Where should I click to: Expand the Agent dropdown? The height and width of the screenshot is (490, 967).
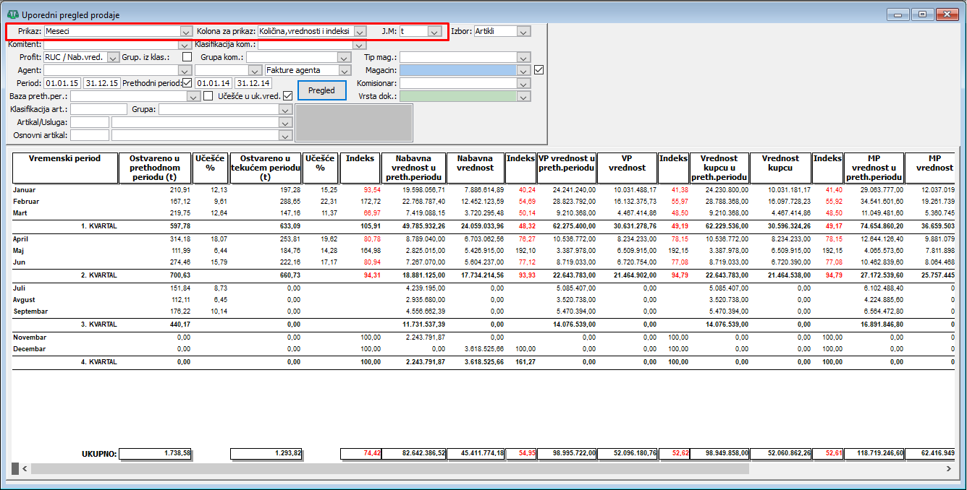pyautogui.click(x=184, y=70)
